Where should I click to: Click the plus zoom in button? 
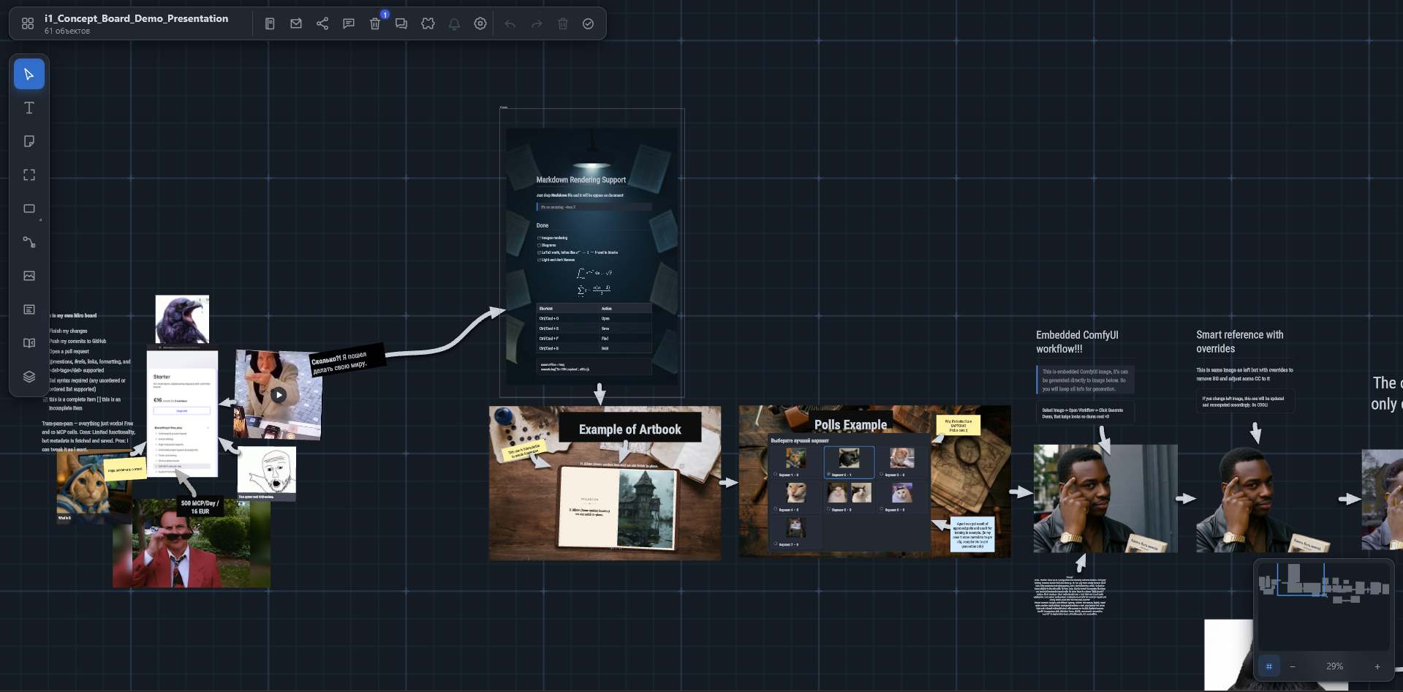1377,666
